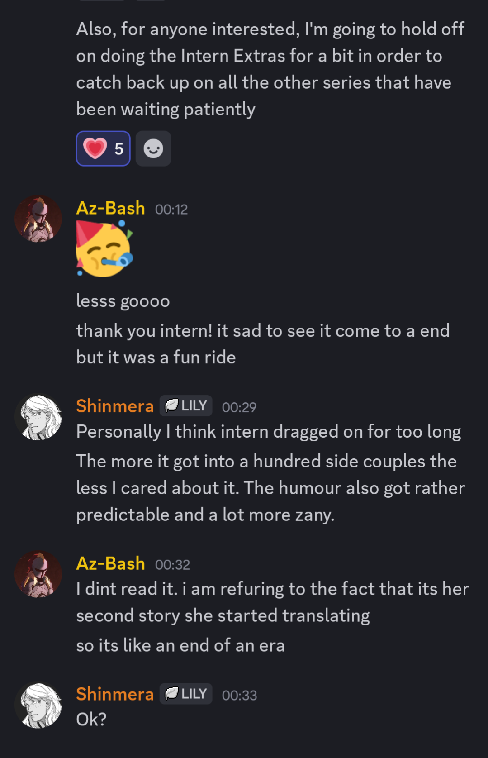
Task: Tap the LILY server tag at 00:29
Action: click(186, 405)
